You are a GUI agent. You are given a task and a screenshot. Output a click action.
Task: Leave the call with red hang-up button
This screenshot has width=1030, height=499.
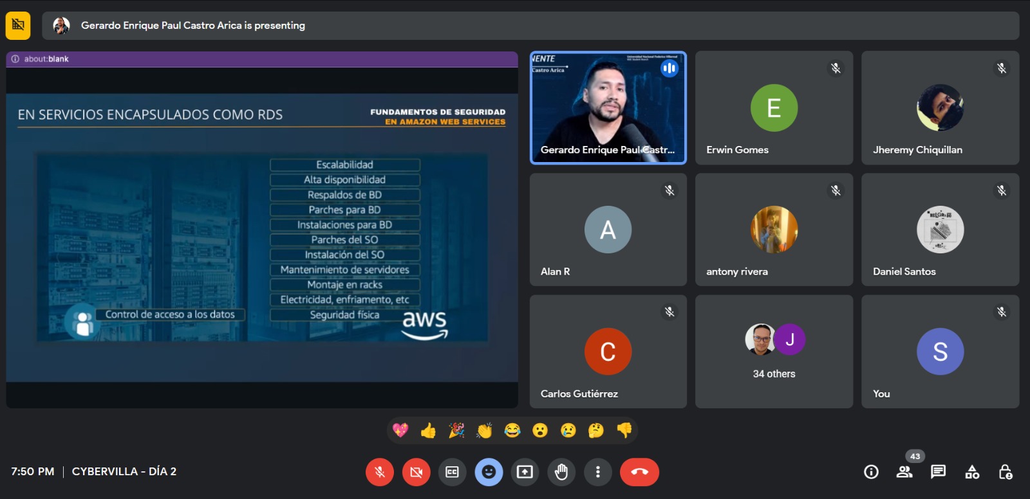(639, 472)
